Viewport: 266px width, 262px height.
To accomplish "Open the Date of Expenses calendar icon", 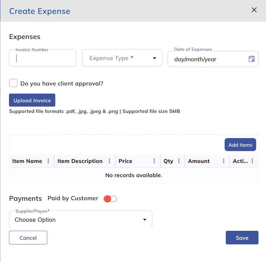I will [252, 59].
